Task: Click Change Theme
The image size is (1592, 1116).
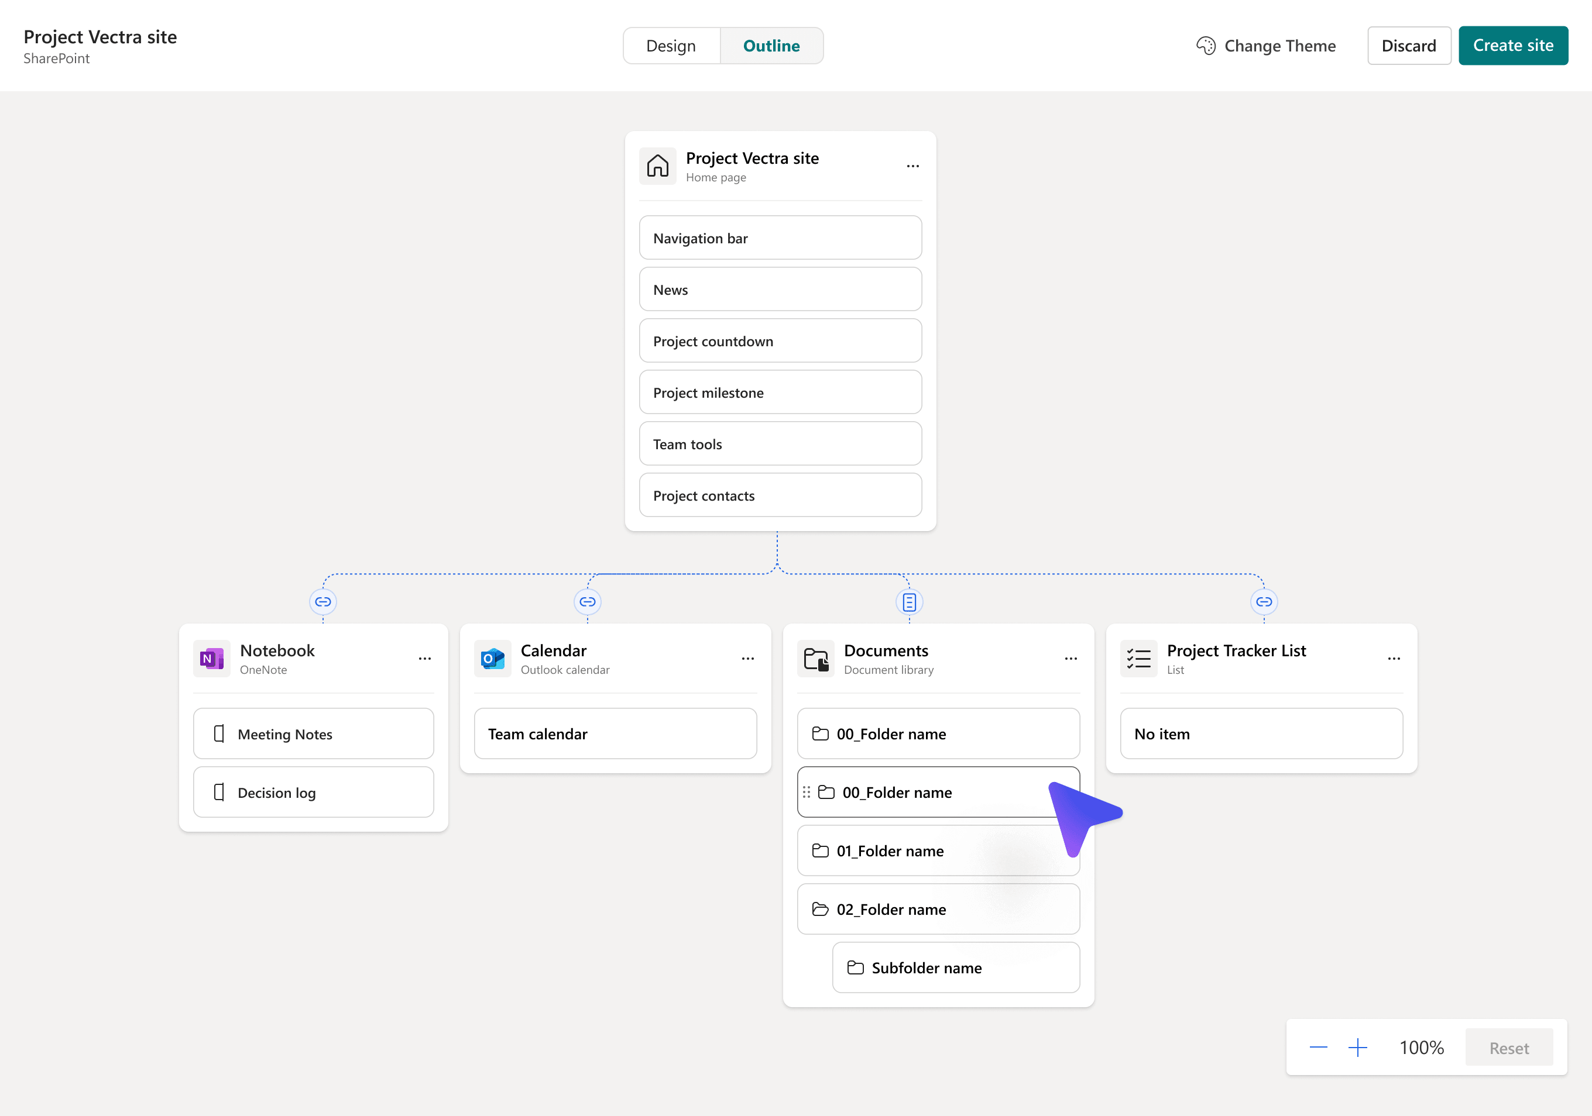Action: point(1266,46)
